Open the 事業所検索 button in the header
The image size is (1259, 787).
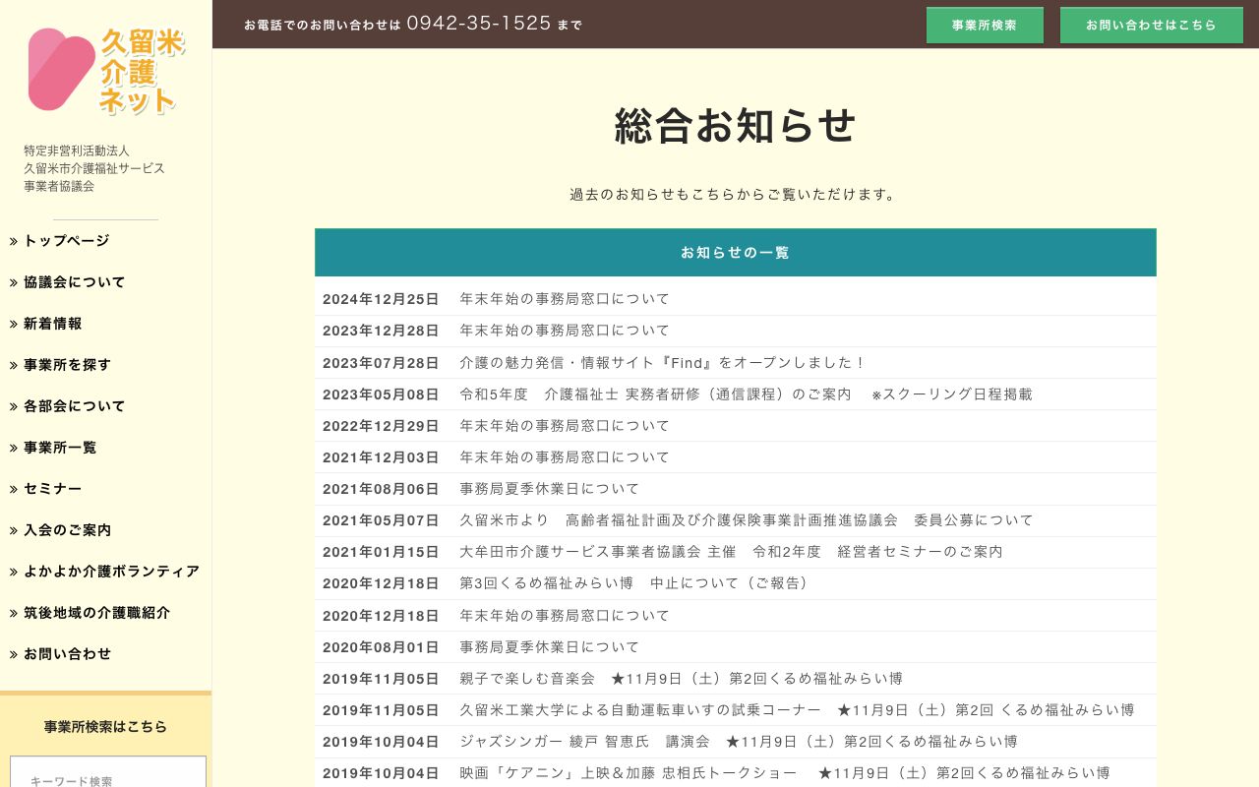(x=985, y=25)
